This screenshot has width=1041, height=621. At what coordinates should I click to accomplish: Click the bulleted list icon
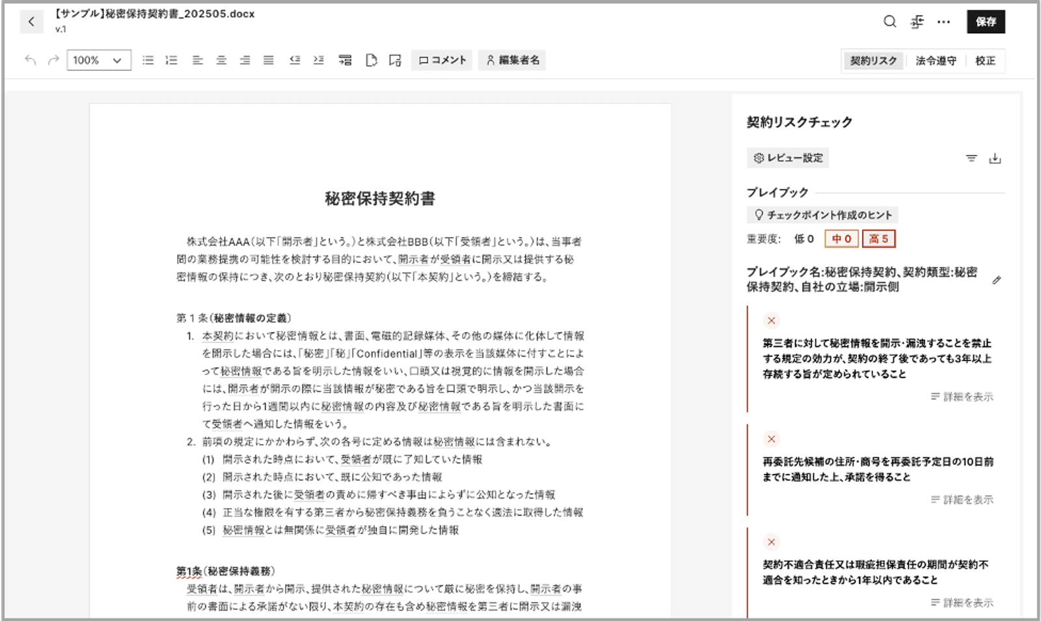(x=148, y=60)
